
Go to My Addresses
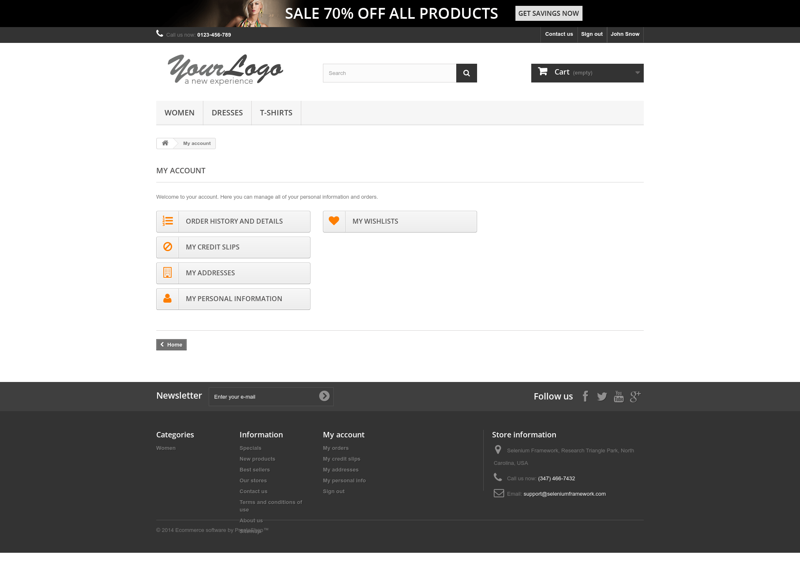click(x=233, y=273)
